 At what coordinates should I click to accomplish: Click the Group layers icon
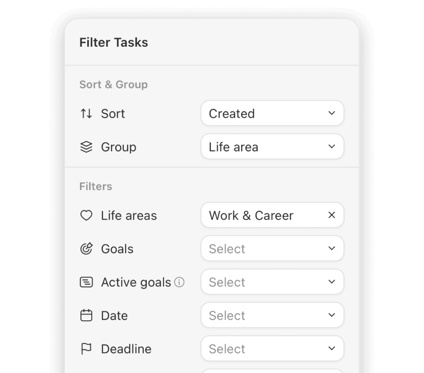point(86,147)
